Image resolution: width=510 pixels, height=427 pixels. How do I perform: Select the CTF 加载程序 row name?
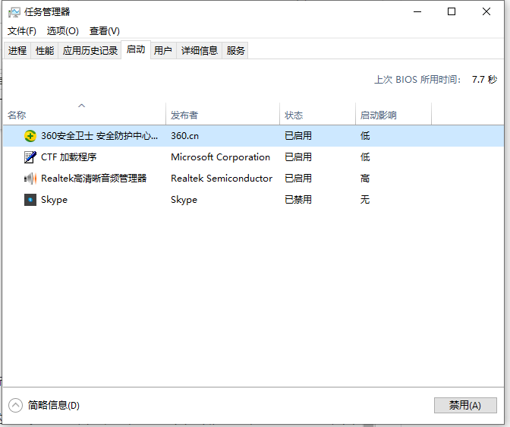68,157
